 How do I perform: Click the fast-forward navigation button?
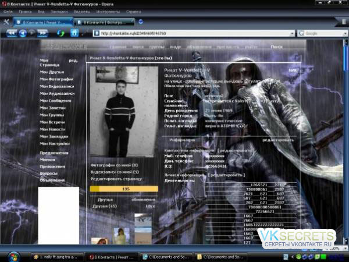point(42,33)
